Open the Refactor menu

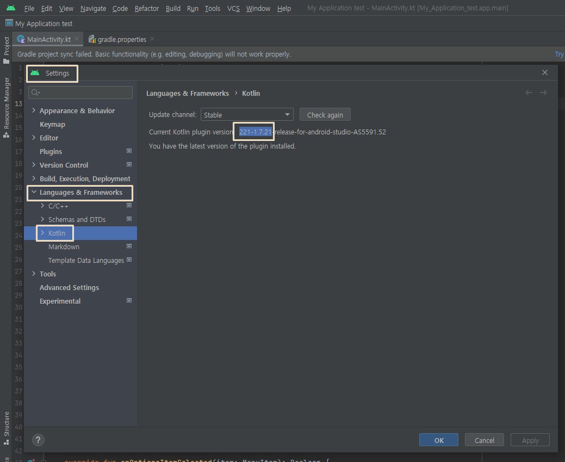(147, 8)
